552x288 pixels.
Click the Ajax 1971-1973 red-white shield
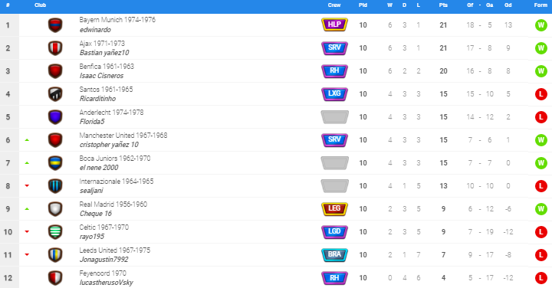click(x=55, y=48)
